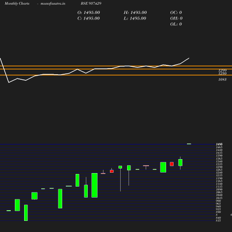The height and width of the screenshot is (232, 232).
Task: Click the "1315" price axis label
Action: click(x=219, y=164)
